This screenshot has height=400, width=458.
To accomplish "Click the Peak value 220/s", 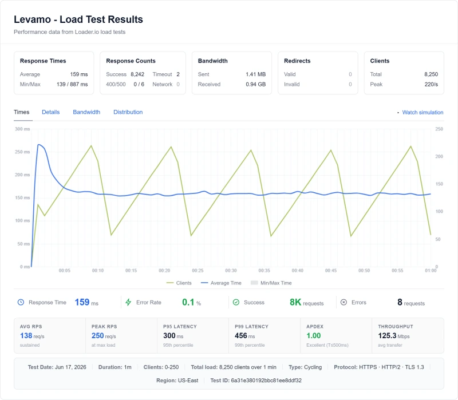I will 431,84.
